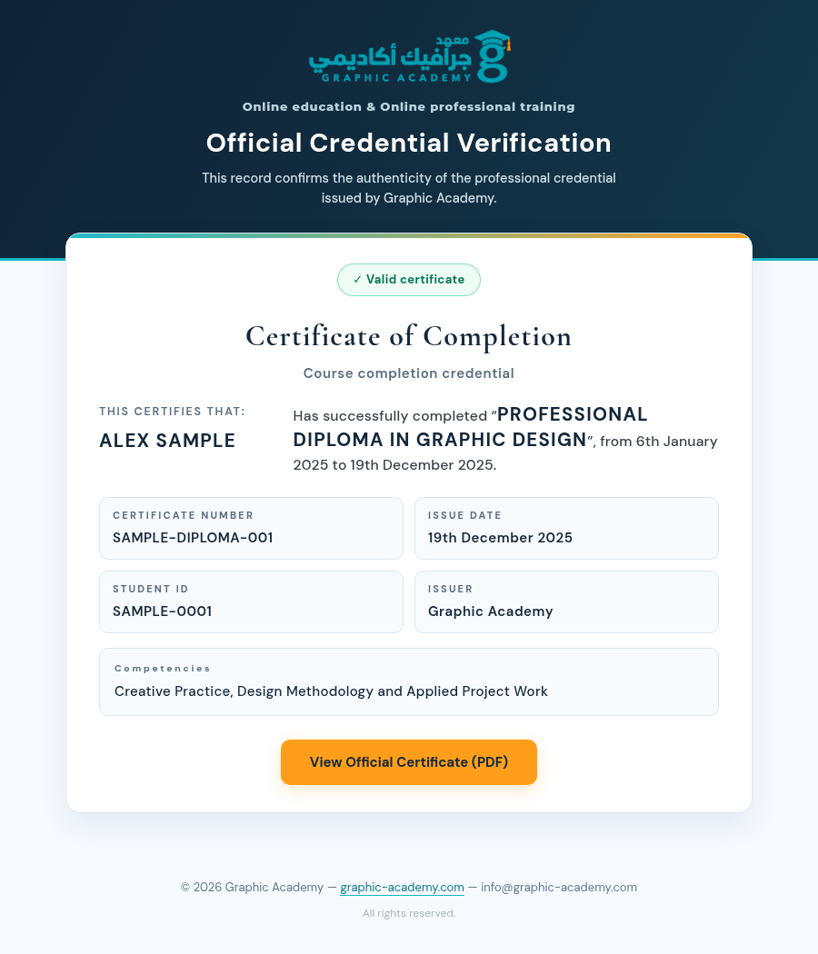Open the View Official Certificate (PDF) button
The width and height of the screenshot is (818, 954).
409,762
